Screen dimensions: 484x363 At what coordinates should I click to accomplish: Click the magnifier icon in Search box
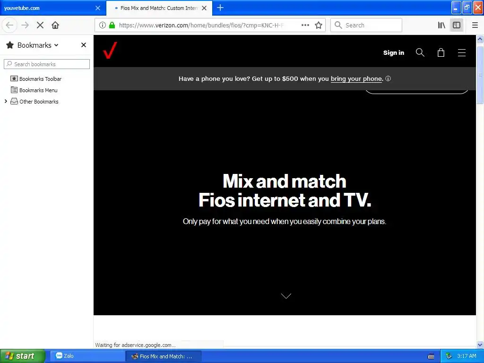pos(338,25)
